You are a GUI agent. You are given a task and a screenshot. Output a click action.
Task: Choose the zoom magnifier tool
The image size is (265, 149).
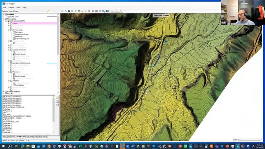click(x=72, y=11)
